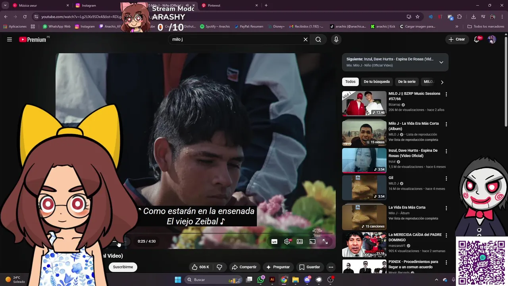Click the Crear button
This screenshot has height=286, width=508.
pyautogui.click(x=457, y=39)
